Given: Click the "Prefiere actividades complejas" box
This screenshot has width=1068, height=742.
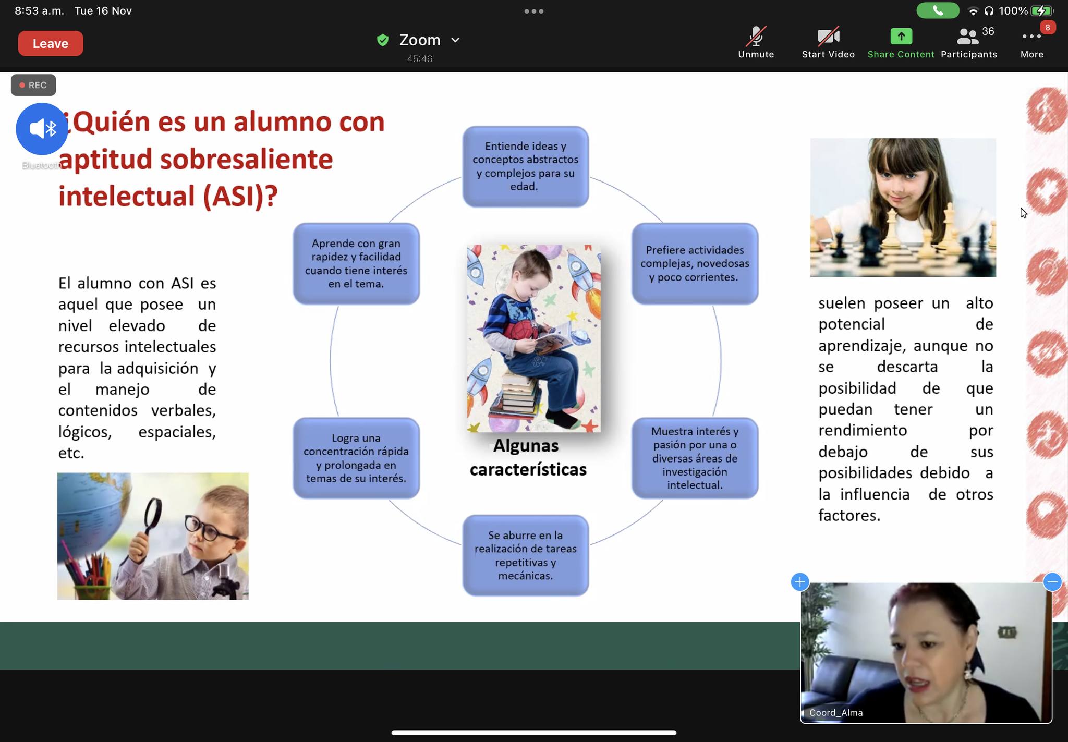Looking at the screenshot, I should (695, 263).
